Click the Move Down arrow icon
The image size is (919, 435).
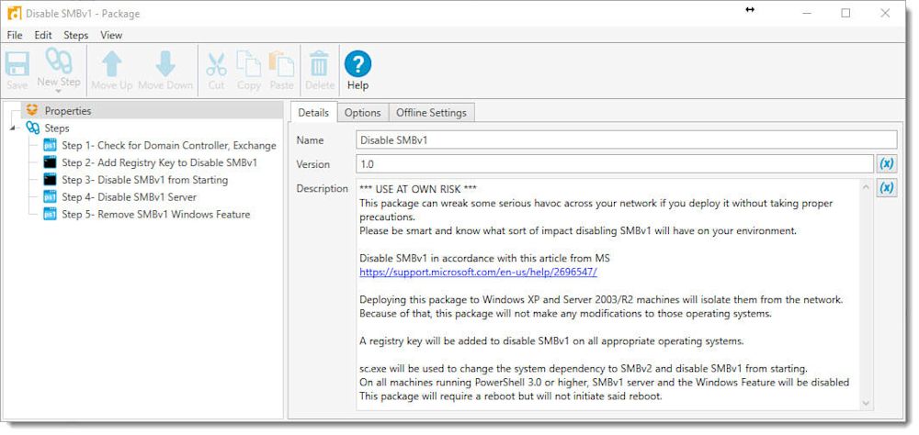point(165,64)
